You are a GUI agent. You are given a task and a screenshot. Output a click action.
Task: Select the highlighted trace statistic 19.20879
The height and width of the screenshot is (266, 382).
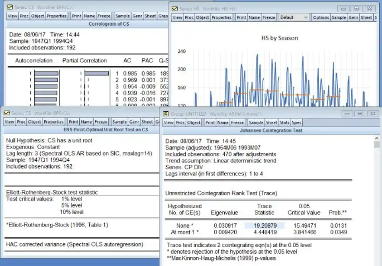click(x=265, y=225)
